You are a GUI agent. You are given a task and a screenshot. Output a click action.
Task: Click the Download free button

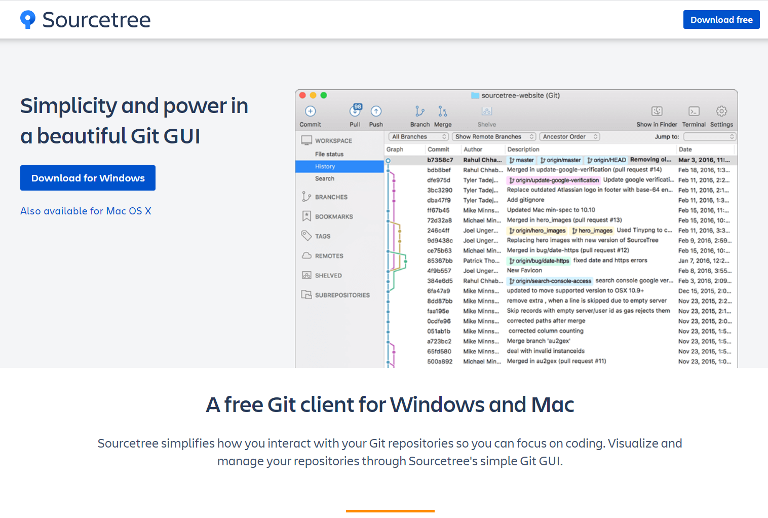point(721,20)
